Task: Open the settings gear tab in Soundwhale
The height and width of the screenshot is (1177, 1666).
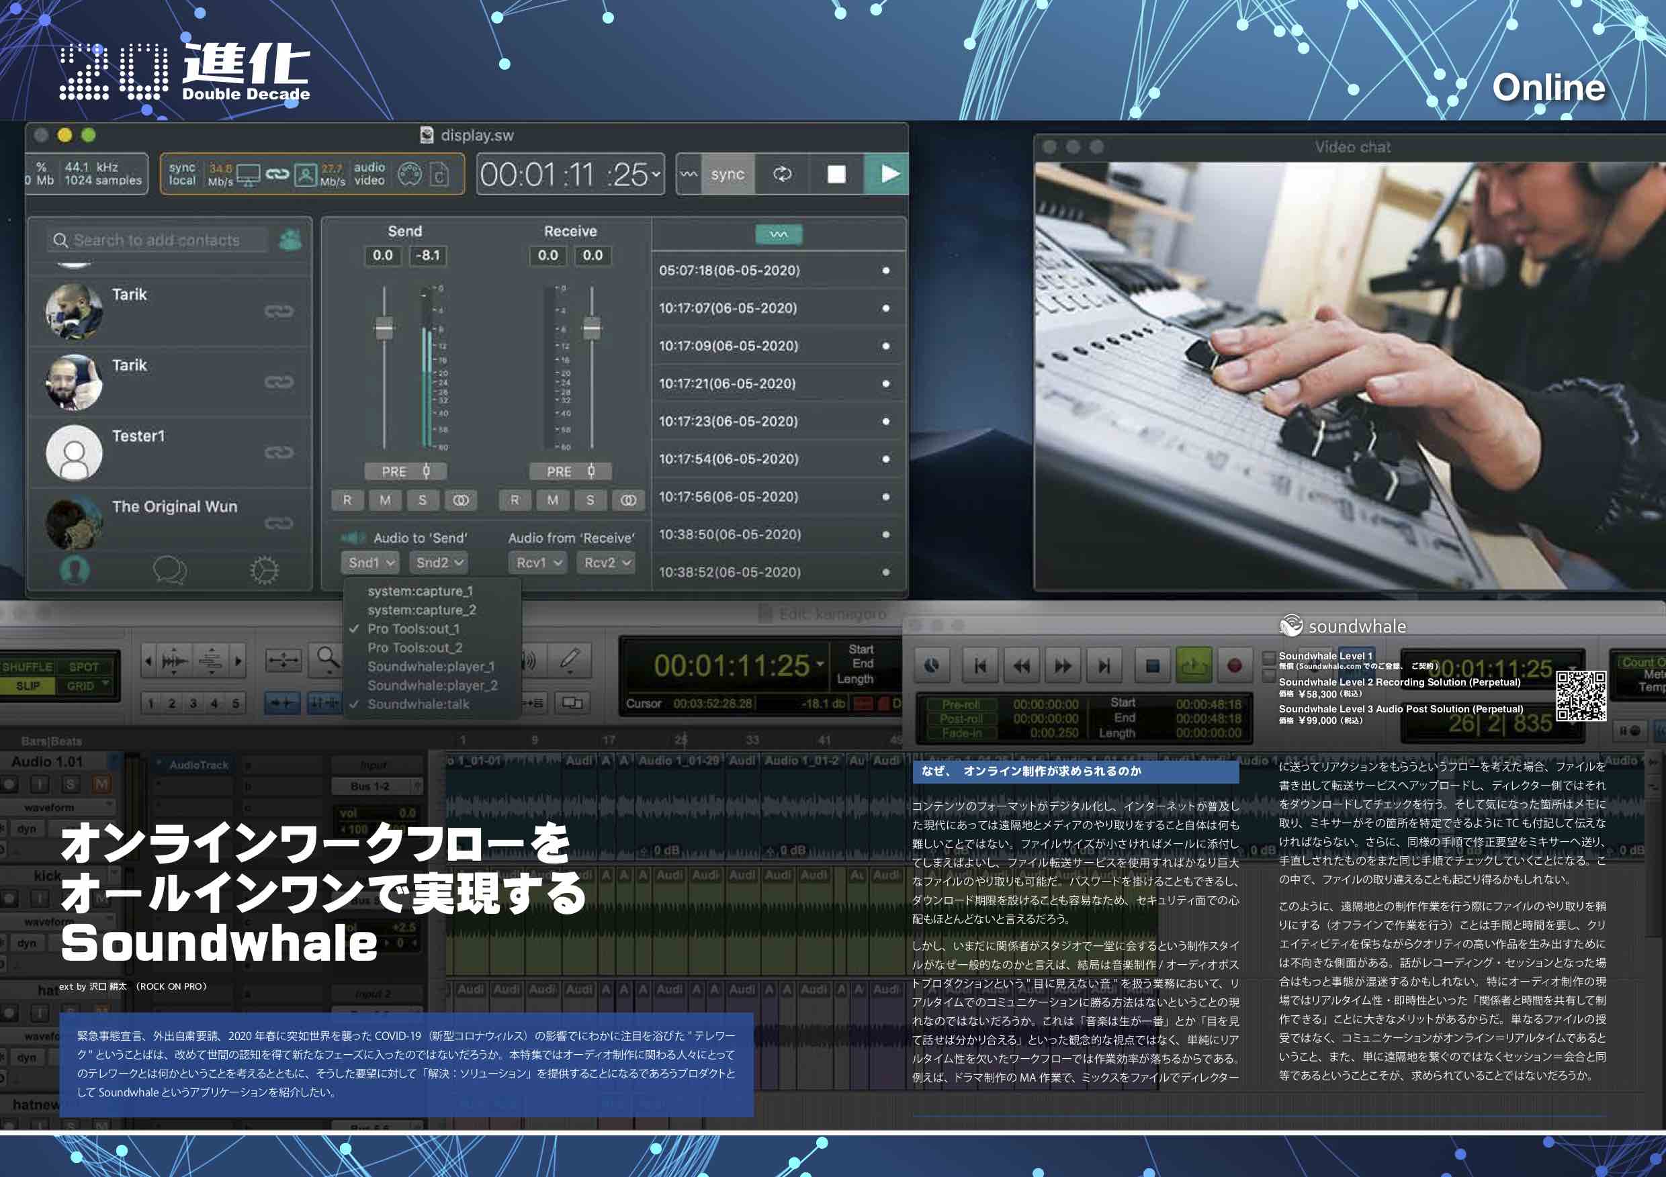Action: click(x=264, y=571)
